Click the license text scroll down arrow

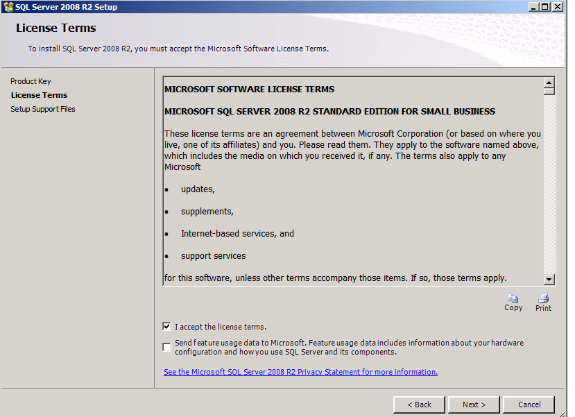tap(549, 280)
